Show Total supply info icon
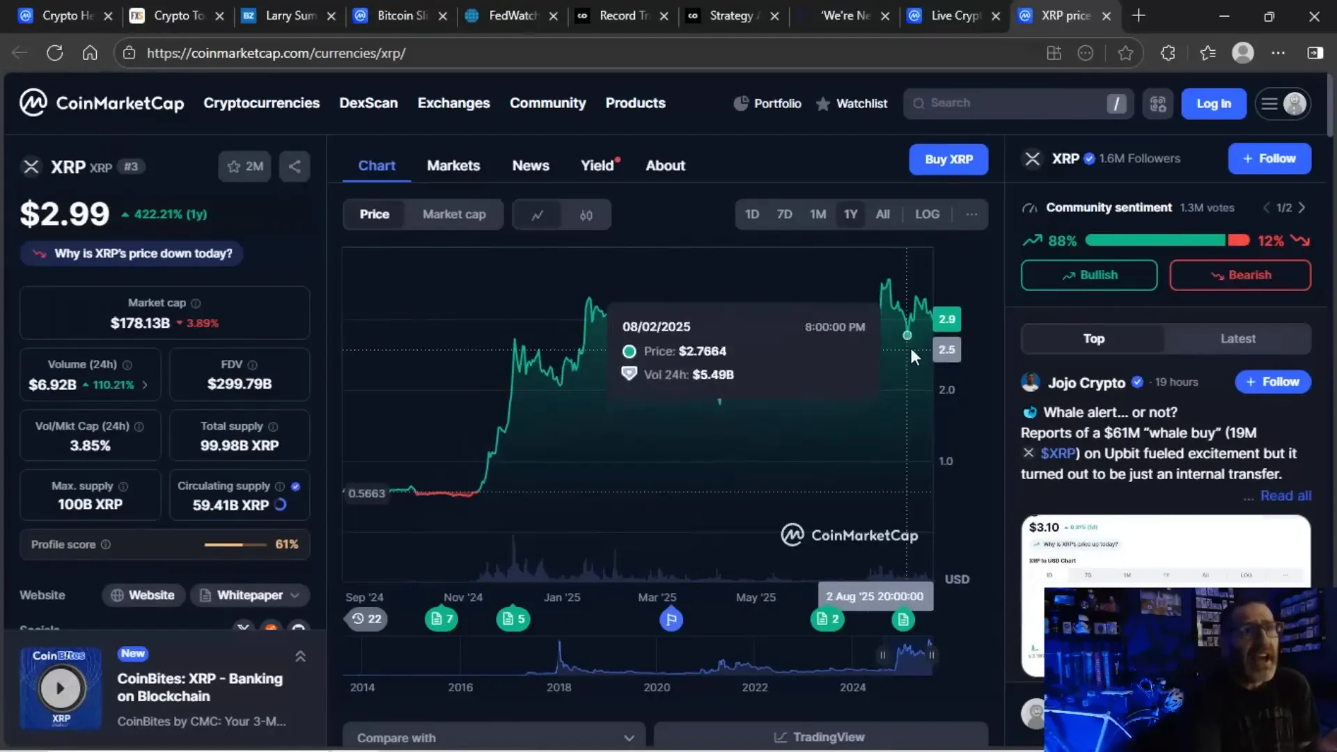 273,426
